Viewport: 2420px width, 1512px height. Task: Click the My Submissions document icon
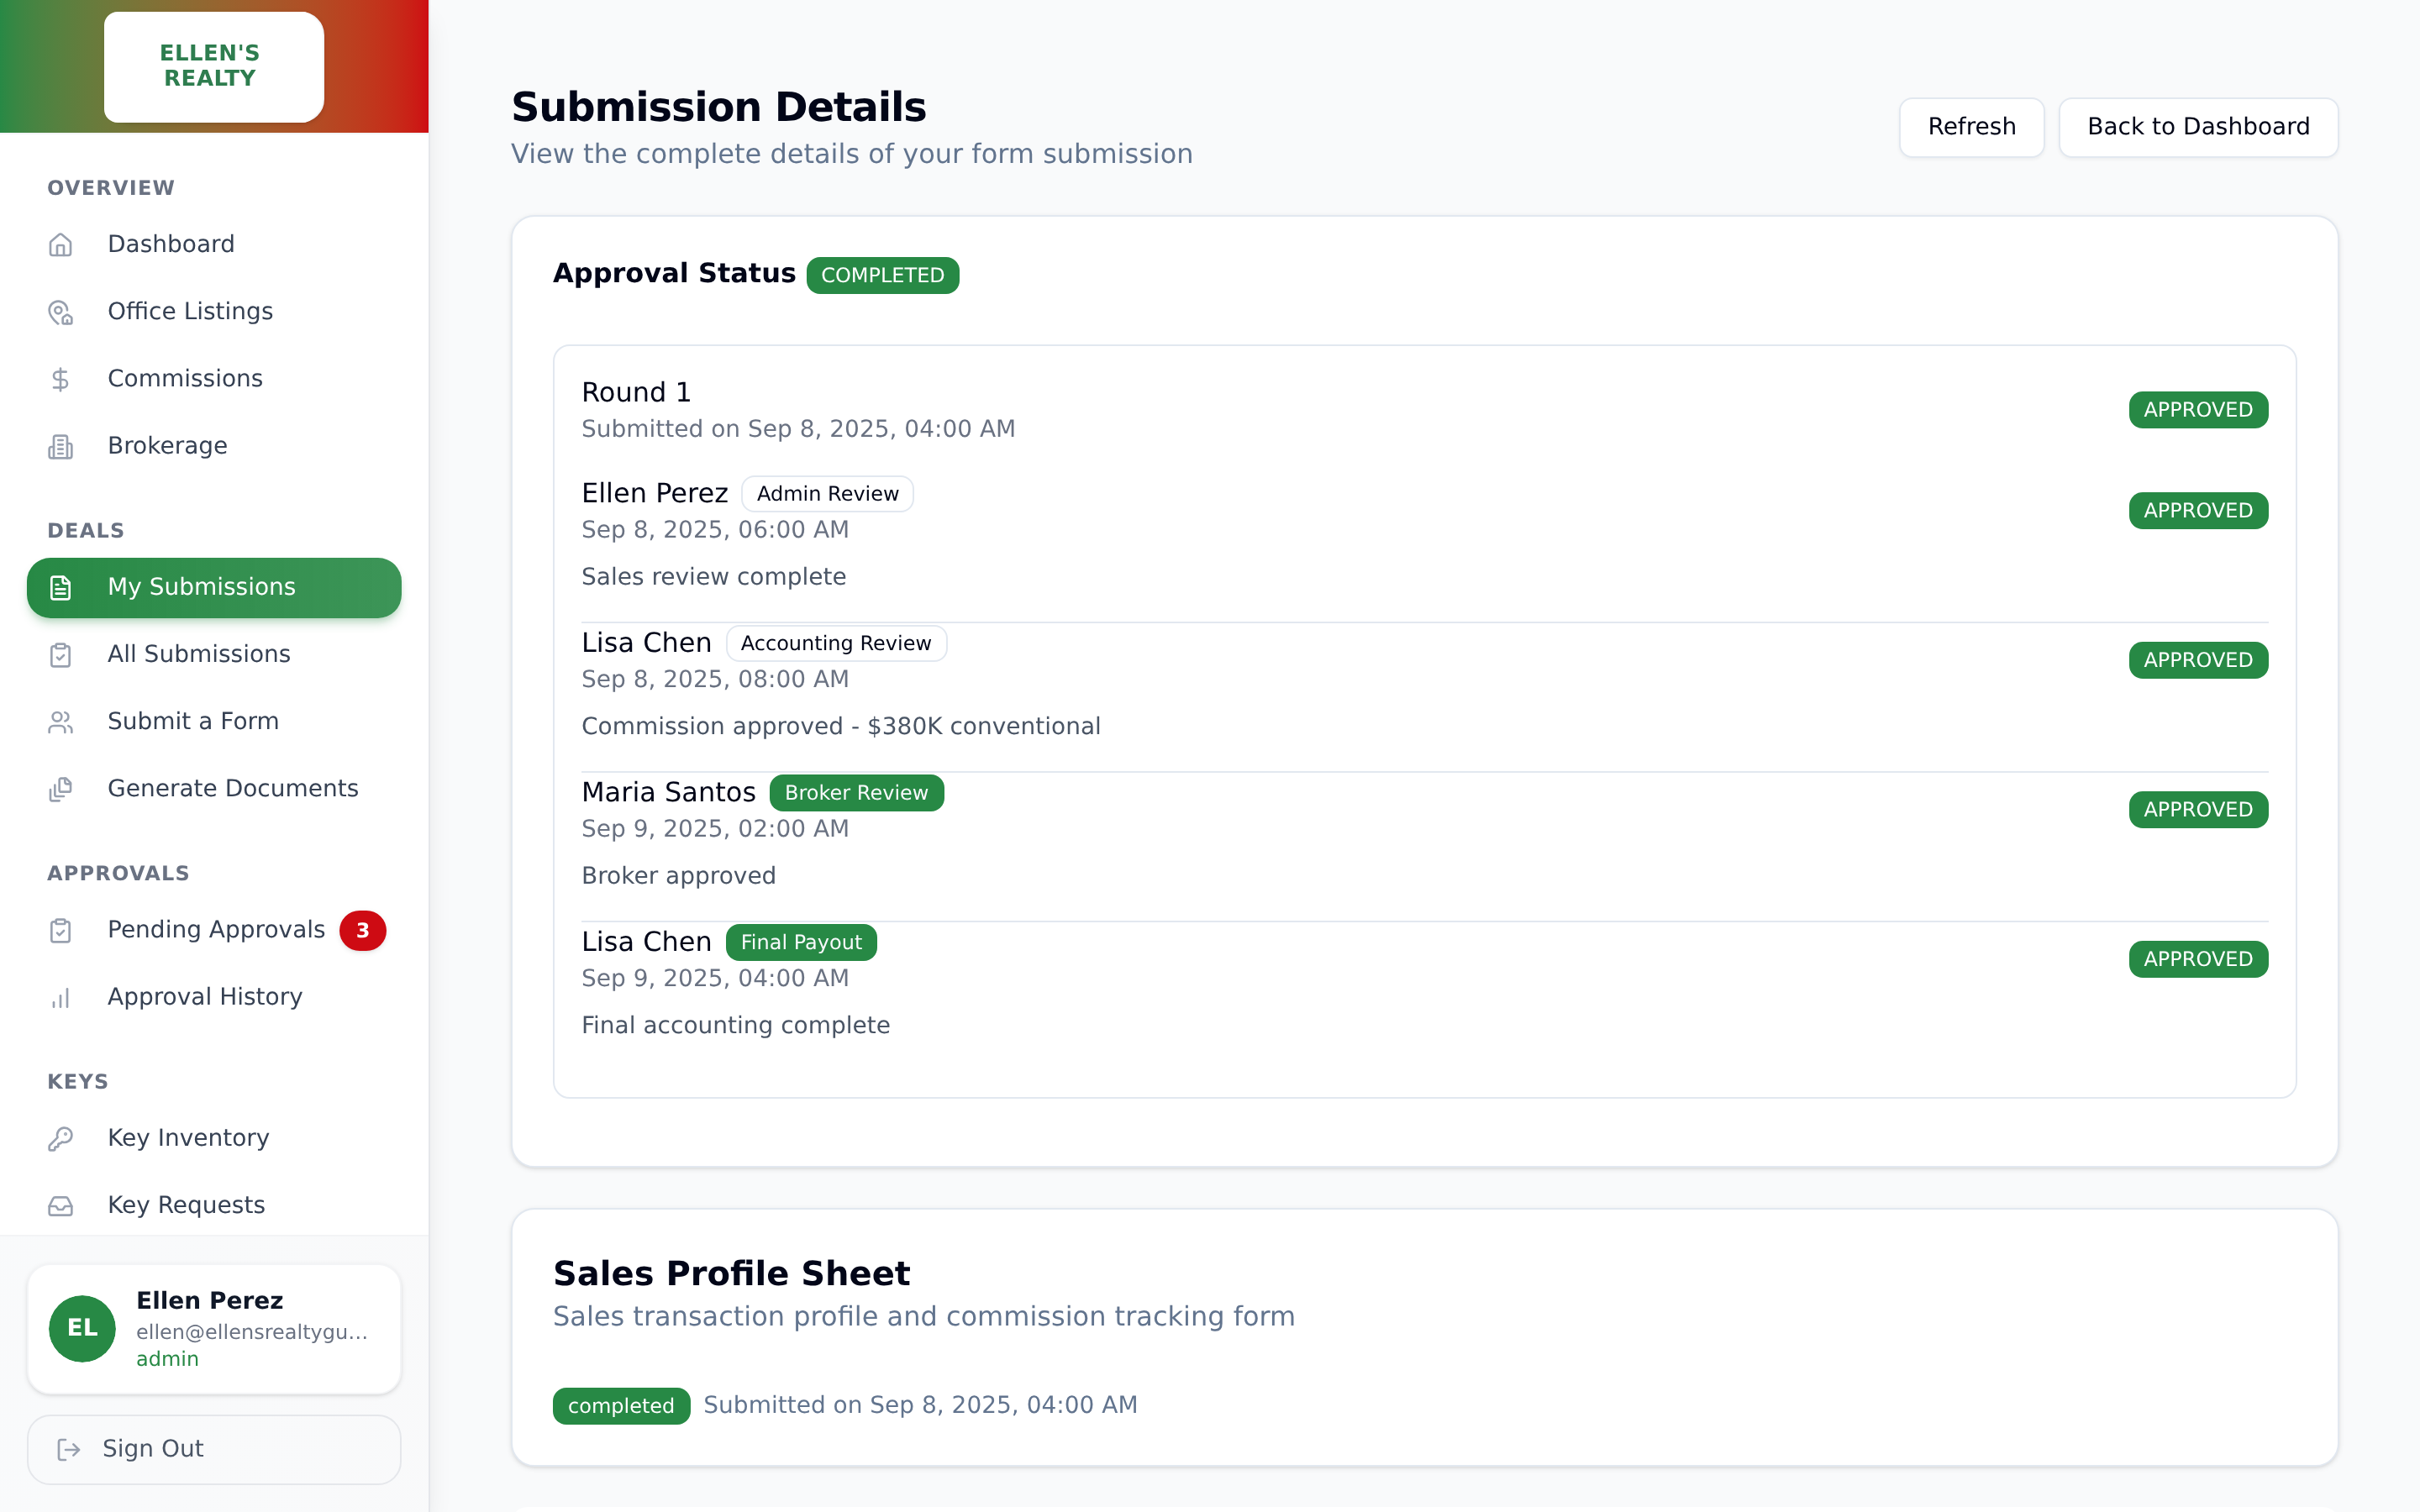pos(61,588)
